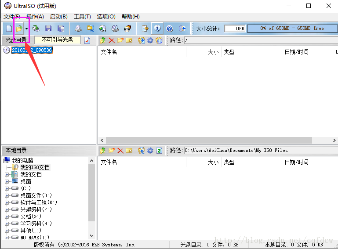
Task: Go up one level in disc directory toolbar
Action: point(102,40)
